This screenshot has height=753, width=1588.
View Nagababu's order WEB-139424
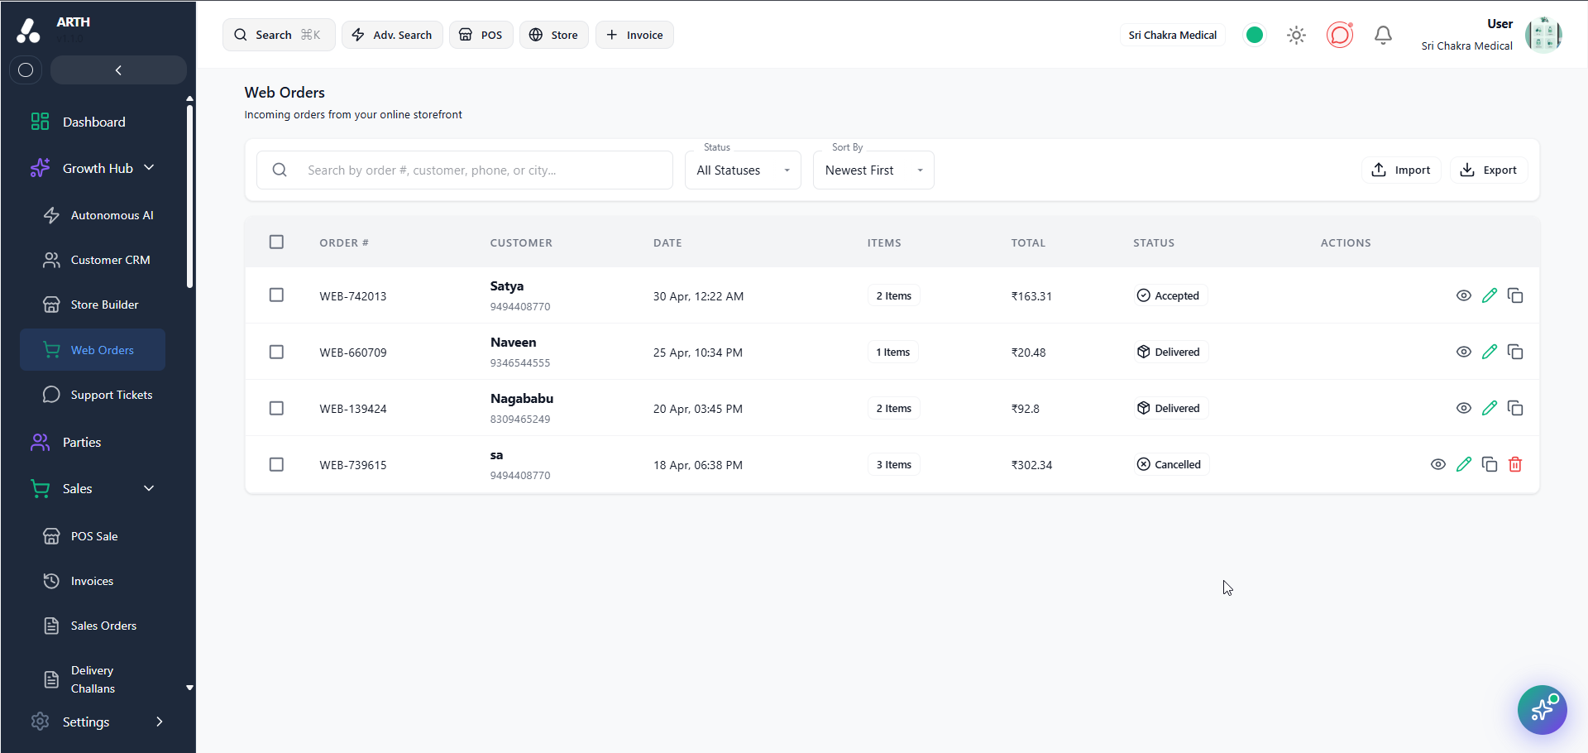(x=1463, y=408)
